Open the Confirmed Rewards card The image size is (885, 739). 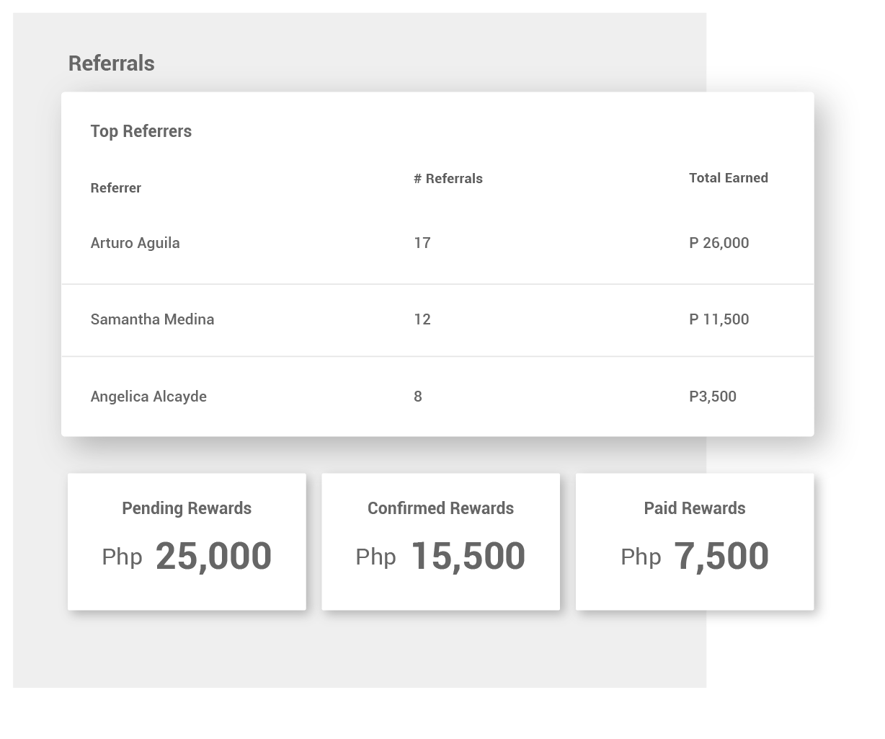click(440, 541)
